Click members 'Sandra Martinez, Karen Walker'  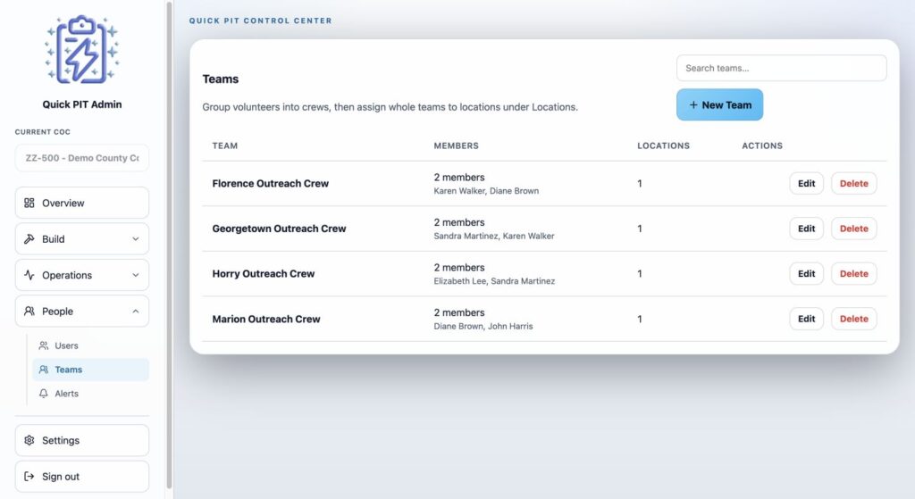(493, 236)
